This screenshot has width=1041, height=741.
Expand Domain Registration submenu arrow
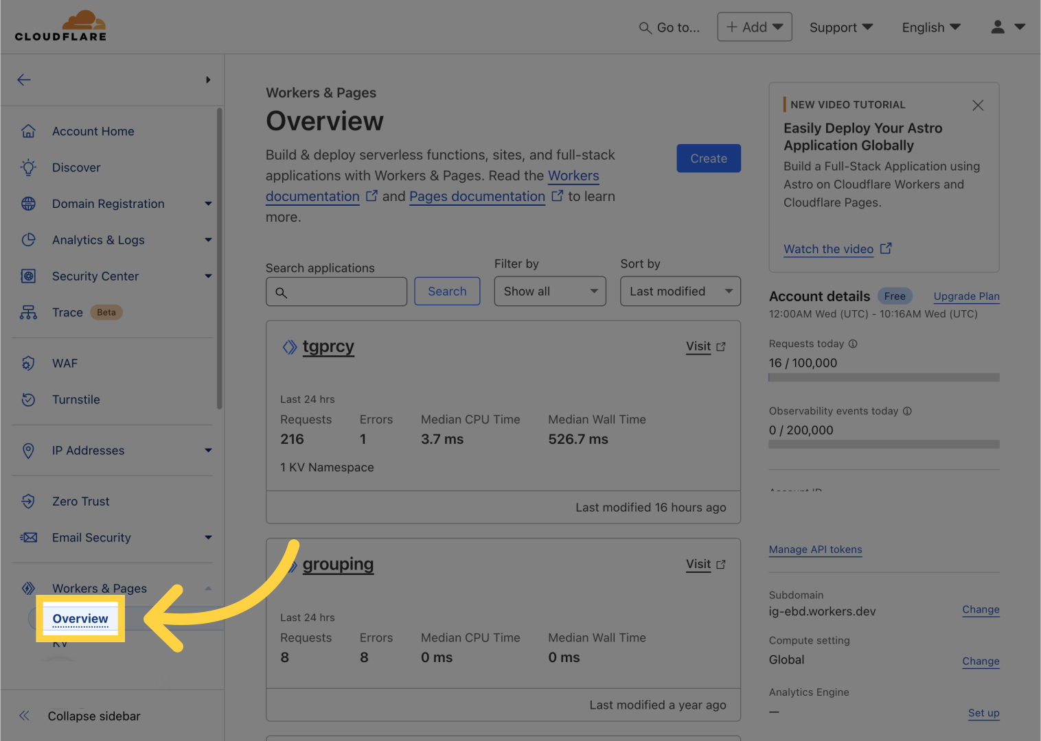[x=208, y=204]
